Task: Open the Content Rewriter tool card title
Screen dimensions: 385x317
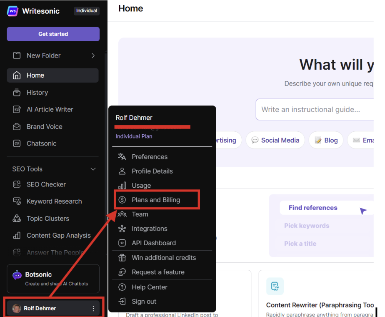Action: (320, 305)
